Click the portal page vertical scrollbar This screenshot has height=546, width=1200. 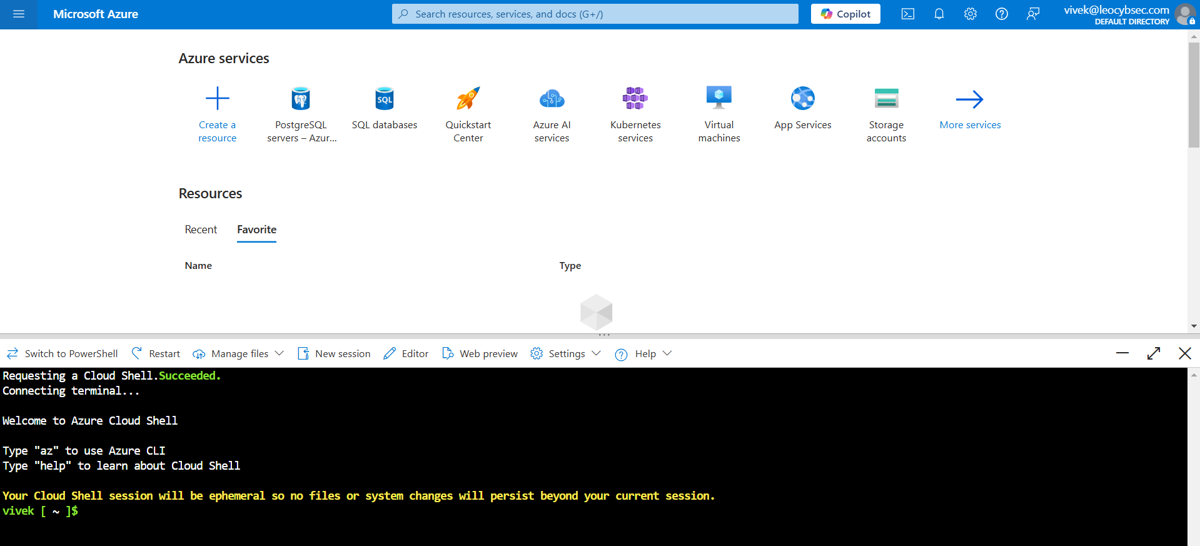(1194, 94)
